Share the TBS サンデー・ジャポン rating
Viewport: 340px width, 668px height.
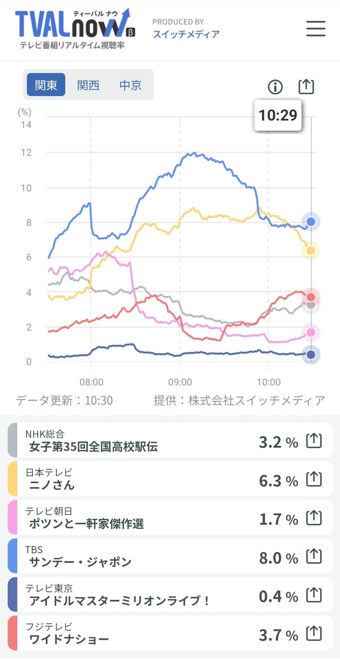tap(313, 556)
